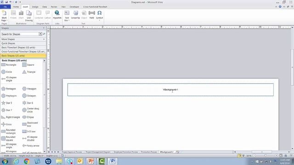Open the Quick Shapes stencil
Viewport: 294px width, 165px height.
point(23,44)
